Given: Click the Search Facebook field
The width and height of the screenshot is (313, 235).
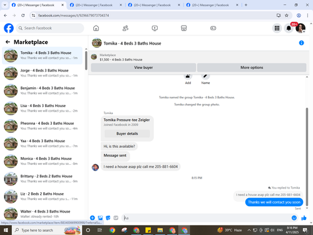Looking at the screenshot, I should click(x=50, y=28).
